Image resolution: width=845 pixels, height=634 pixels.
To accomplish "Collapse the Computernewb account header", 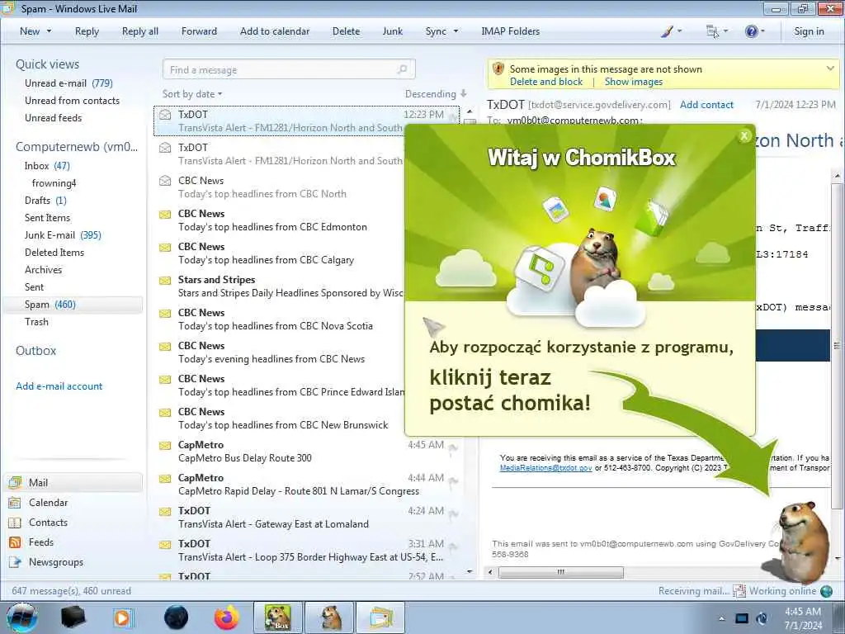I will [x=77, y=147].
